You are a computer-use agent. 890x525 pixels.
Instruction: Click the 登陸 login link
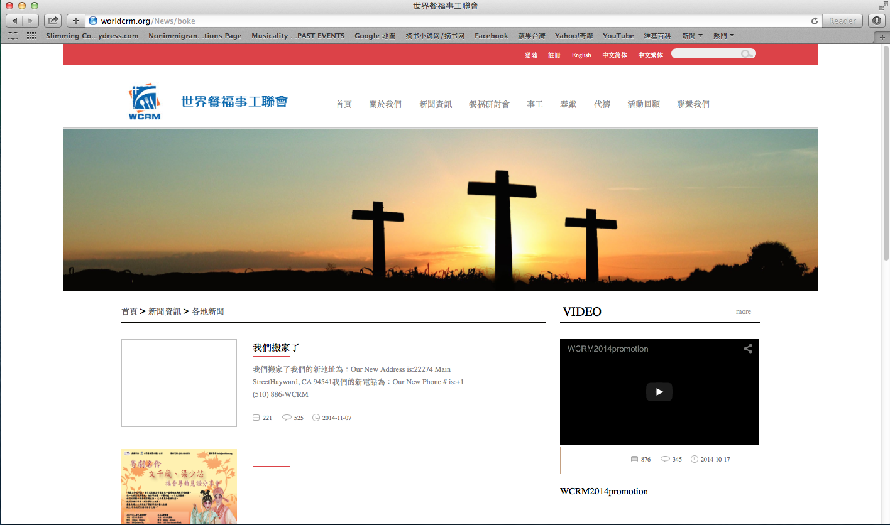(x=531, y=55)
